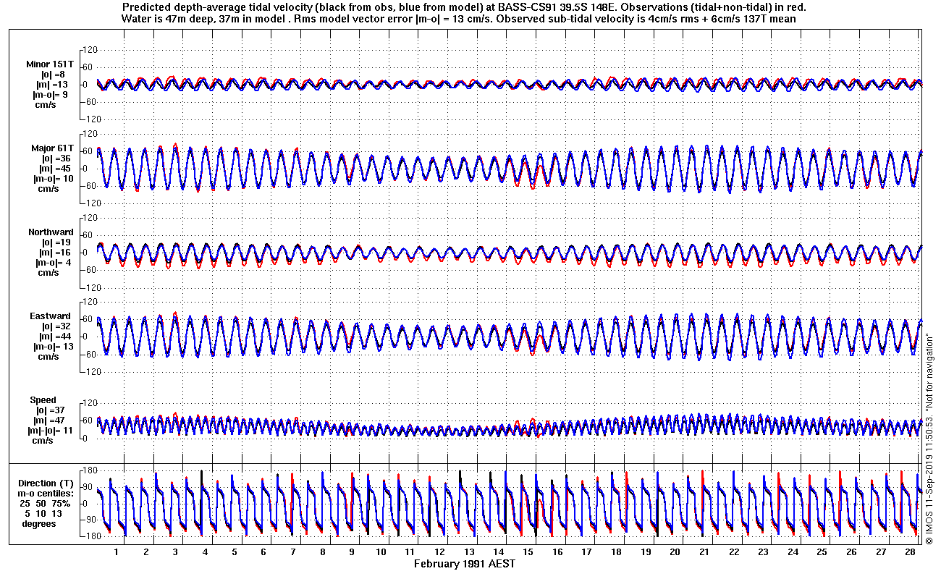The width and height of the screenshot is (941, 579).
Task: Click the 120 tick of Minor 151T axis
Action: pyautogui.click(x=90, y=50)
